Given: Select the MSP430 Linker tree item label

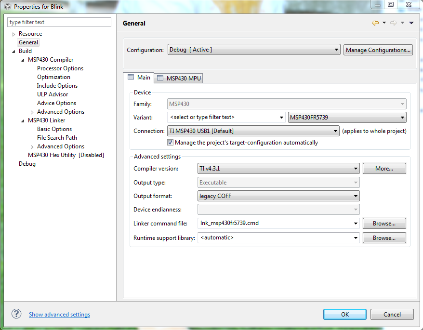Looking at the screenshot, I should tap(46, 120).
